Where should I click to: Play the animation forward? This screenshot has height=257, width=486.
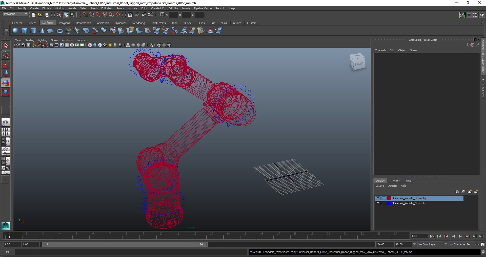pos(460,237)
